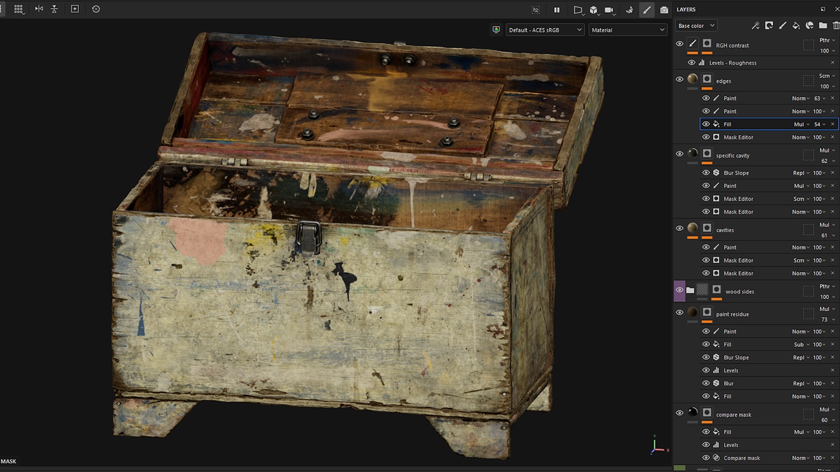Click the trash icon to delete the layer

(x=836, y=25)
